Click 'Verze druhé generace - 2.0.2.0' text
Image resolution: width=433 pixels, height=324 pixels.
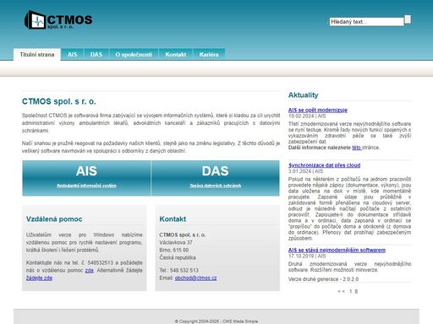tap(323, 279)
